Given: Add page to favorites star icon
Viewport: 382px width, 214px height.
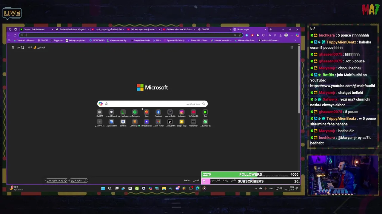Looking at the screenshot, I should coord(240,35).
